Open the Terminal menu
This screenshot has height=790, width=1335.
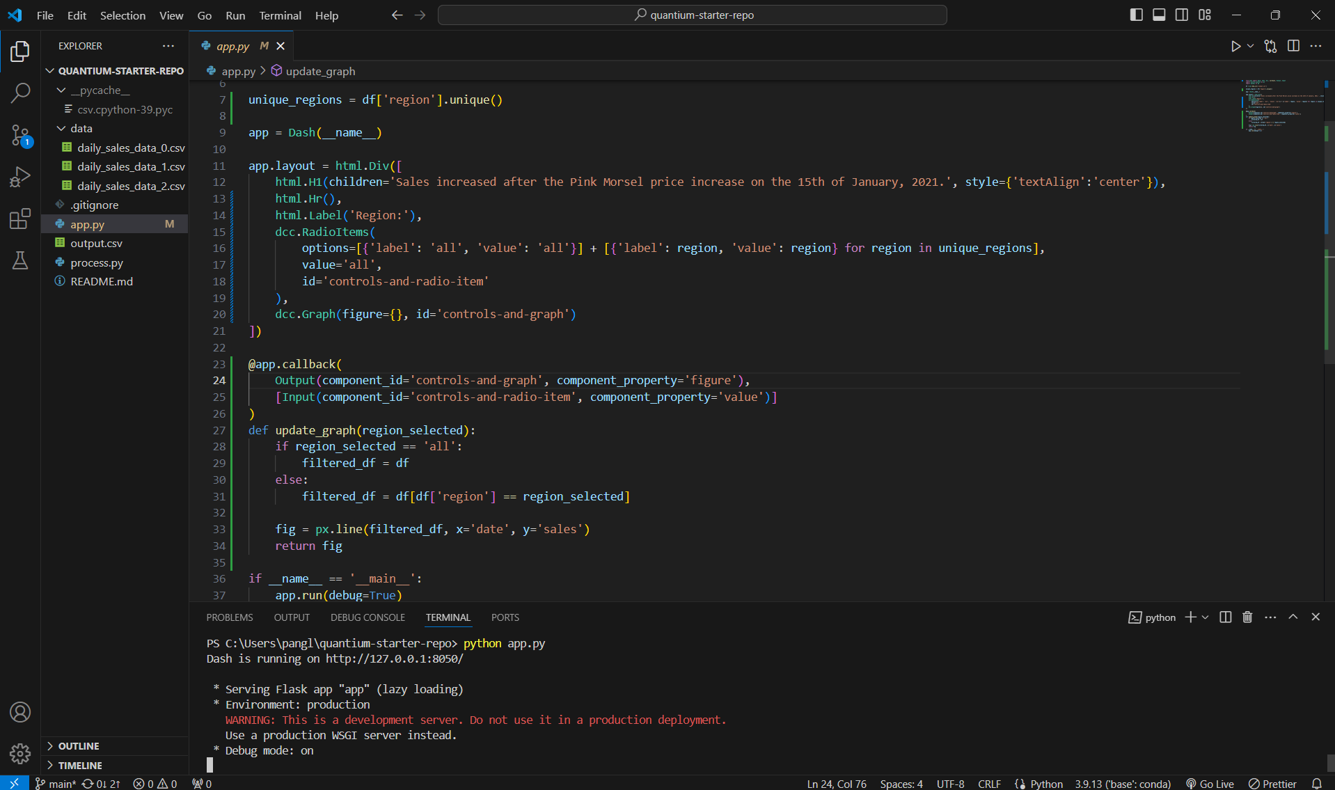click(x=280, y=15)
